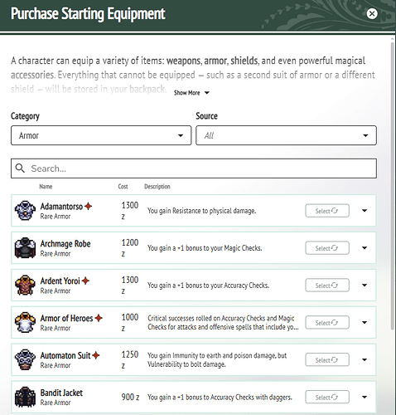
Task: Close the Purchase Starting Equipment dialog
Action: point(372,13)
